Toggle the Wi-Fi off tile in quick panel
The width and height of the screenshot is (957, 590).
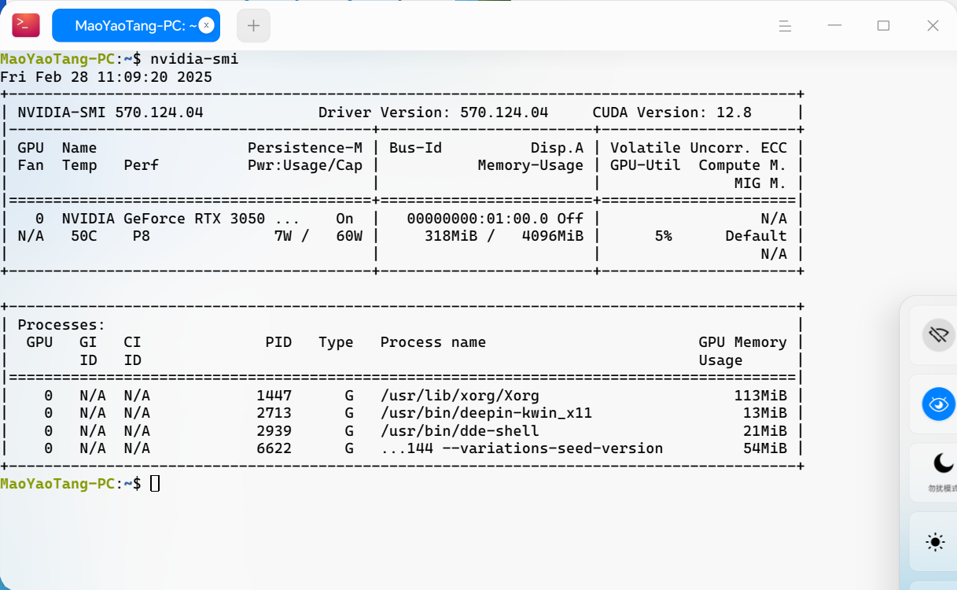click(x=938, y=335)
